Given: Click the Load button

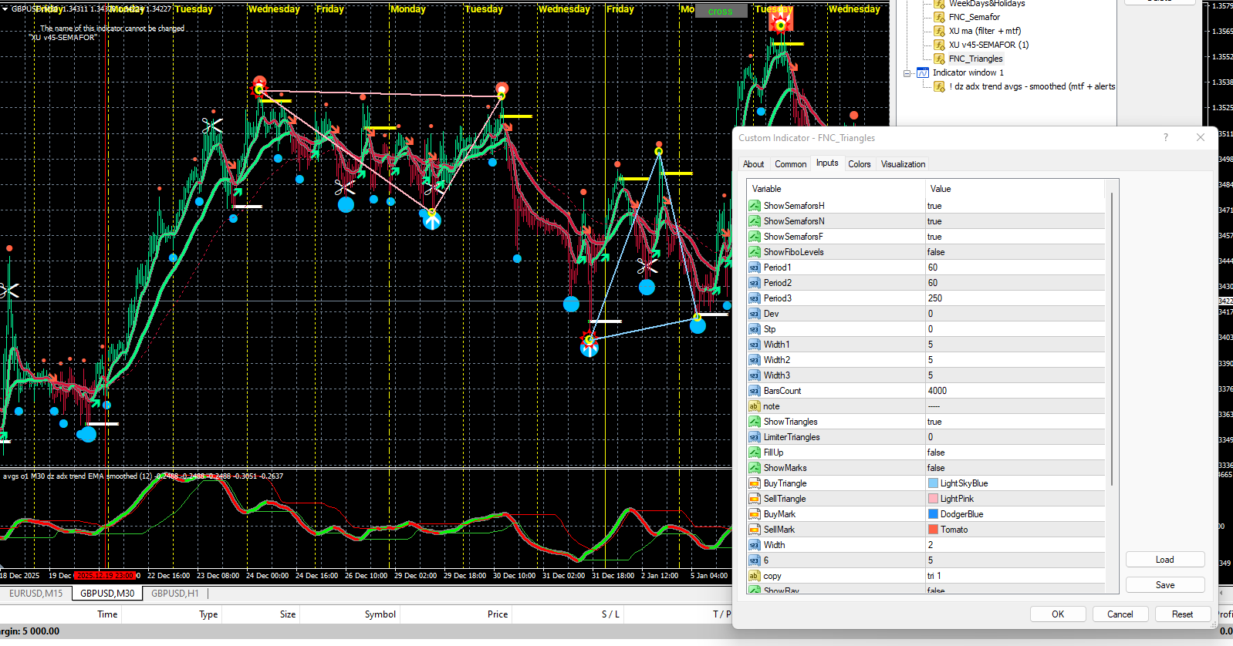Looking at the screenshot, I should 1164,560.
